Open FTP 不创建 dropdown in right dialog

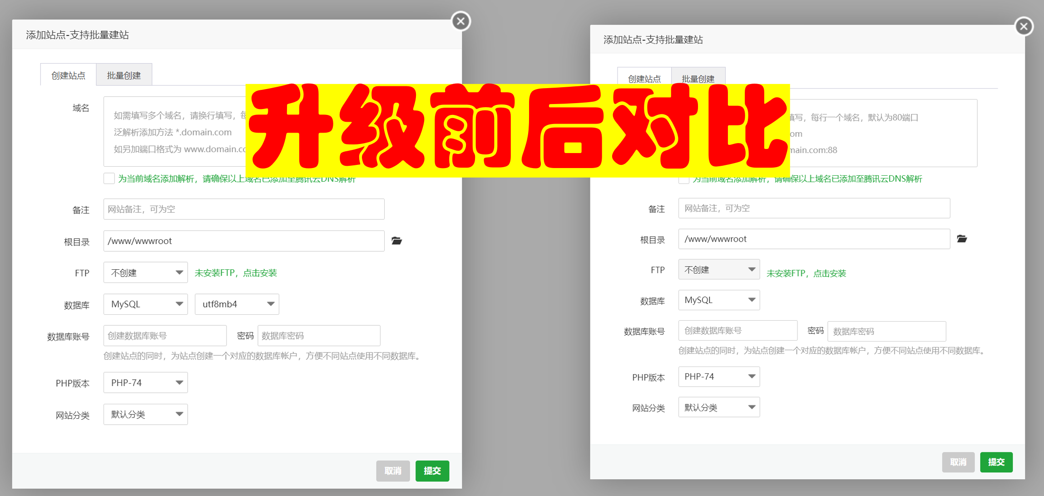point(719,269)
